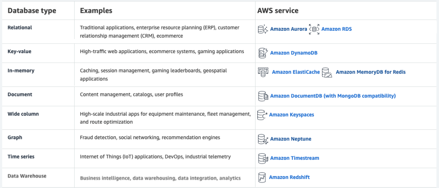Viewport: 439px width, 188px height.
Task: Click the Amazon Aurora database icon
Action: 263,30
